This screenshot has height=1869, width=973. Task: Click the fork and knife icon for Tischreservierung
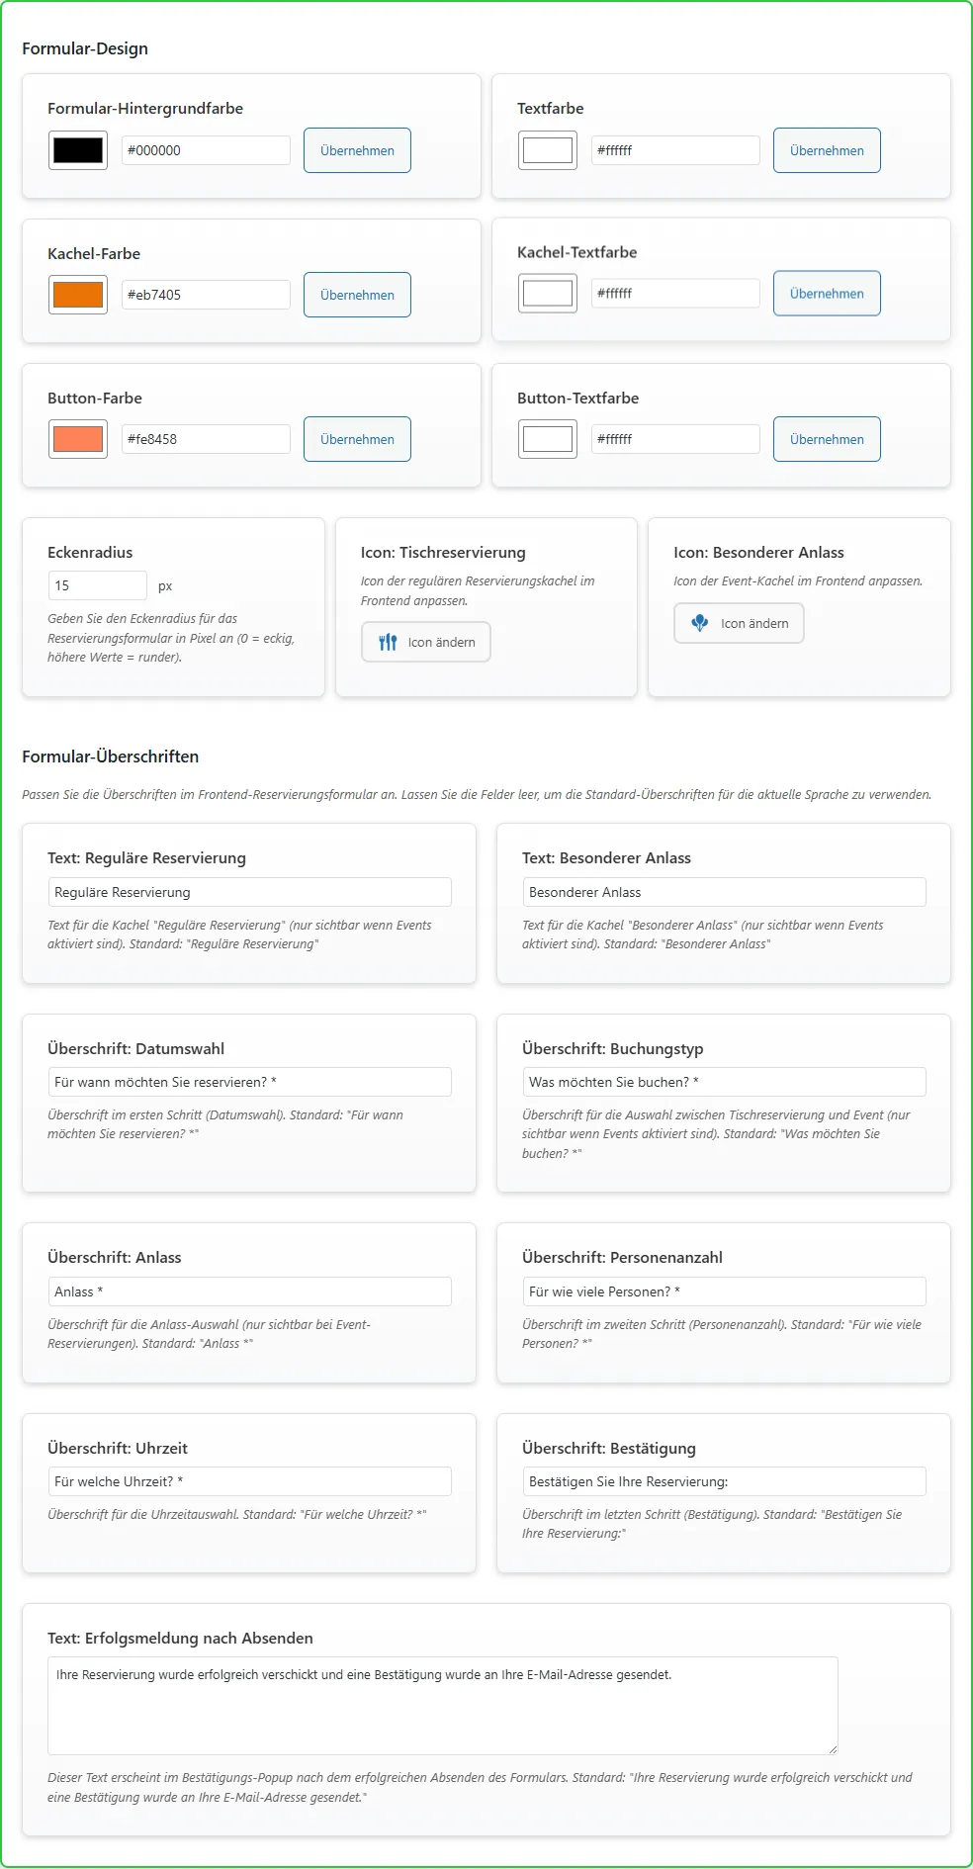(x=388, y=643)
